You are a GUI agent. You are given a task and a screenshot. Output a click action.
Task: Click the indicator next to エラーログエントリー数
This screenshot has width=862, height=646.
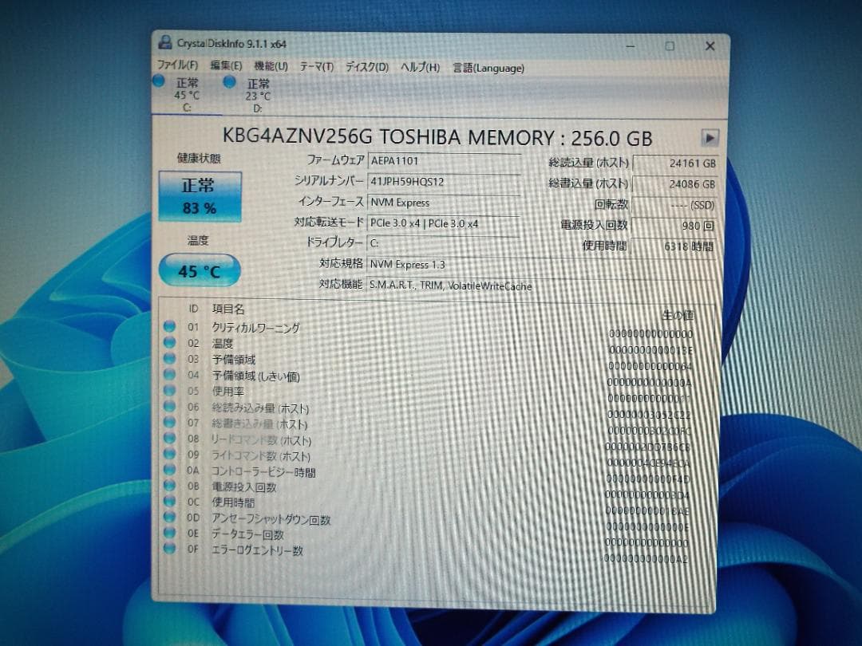[168, 550]
